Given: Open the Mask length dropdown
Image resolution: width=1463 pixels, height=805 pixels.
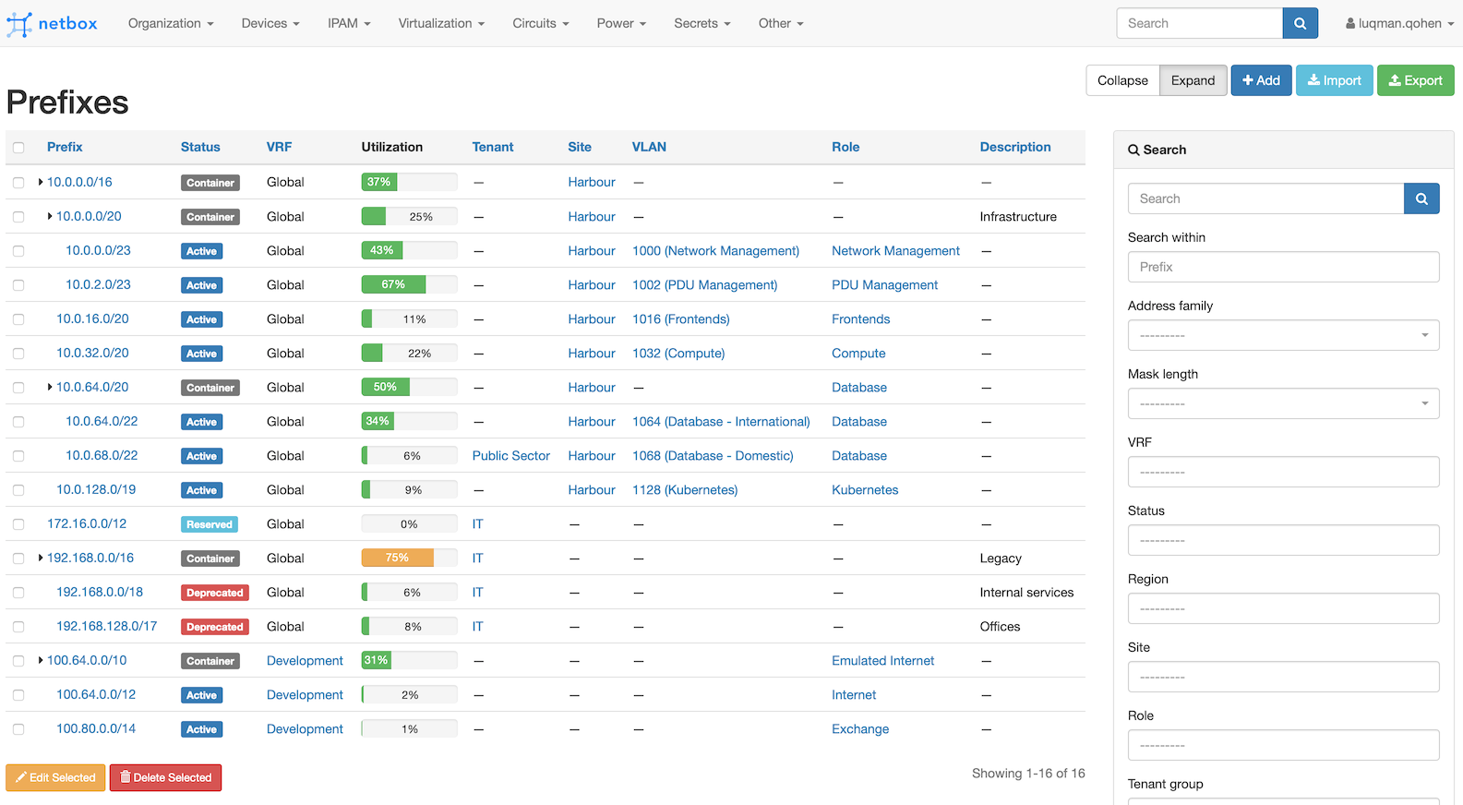Looking at the screenshot, I should 1283,403.
